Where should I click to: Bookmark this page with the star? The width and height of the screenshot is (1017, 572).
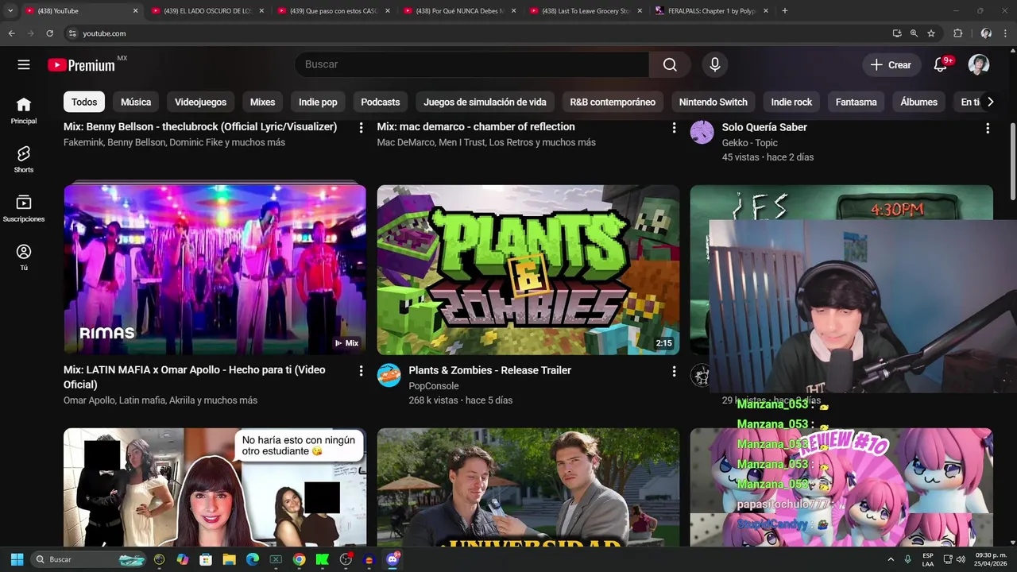[x=931, y=33]
